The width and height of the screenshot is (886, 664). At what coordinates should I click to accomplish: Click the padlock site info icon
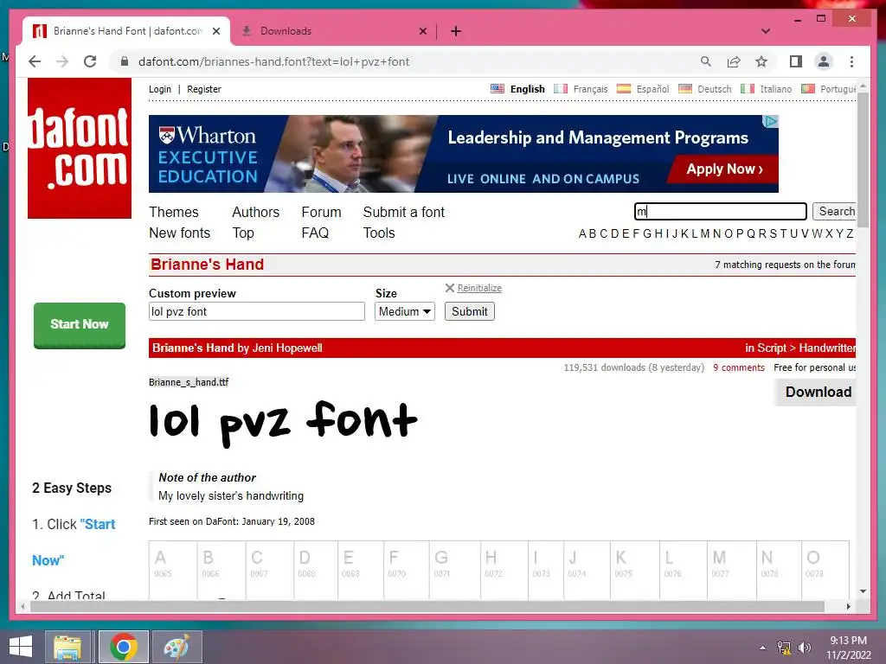click(125, 61)
